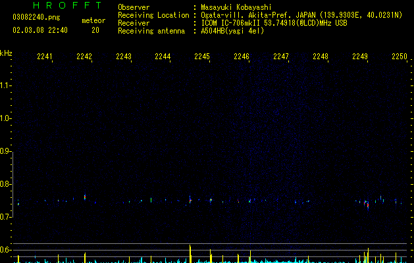Click the date stamp 02.03.08 22:40
The image size is (414, 263).
tap(40, 30)
